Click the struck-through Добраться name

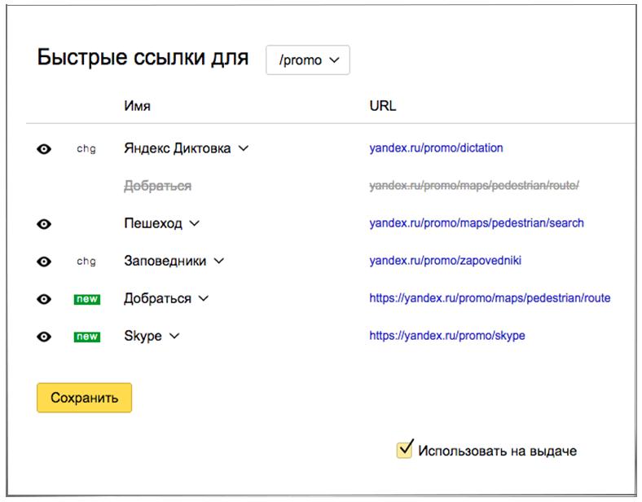pyautogui.click(x=157, y=186)
